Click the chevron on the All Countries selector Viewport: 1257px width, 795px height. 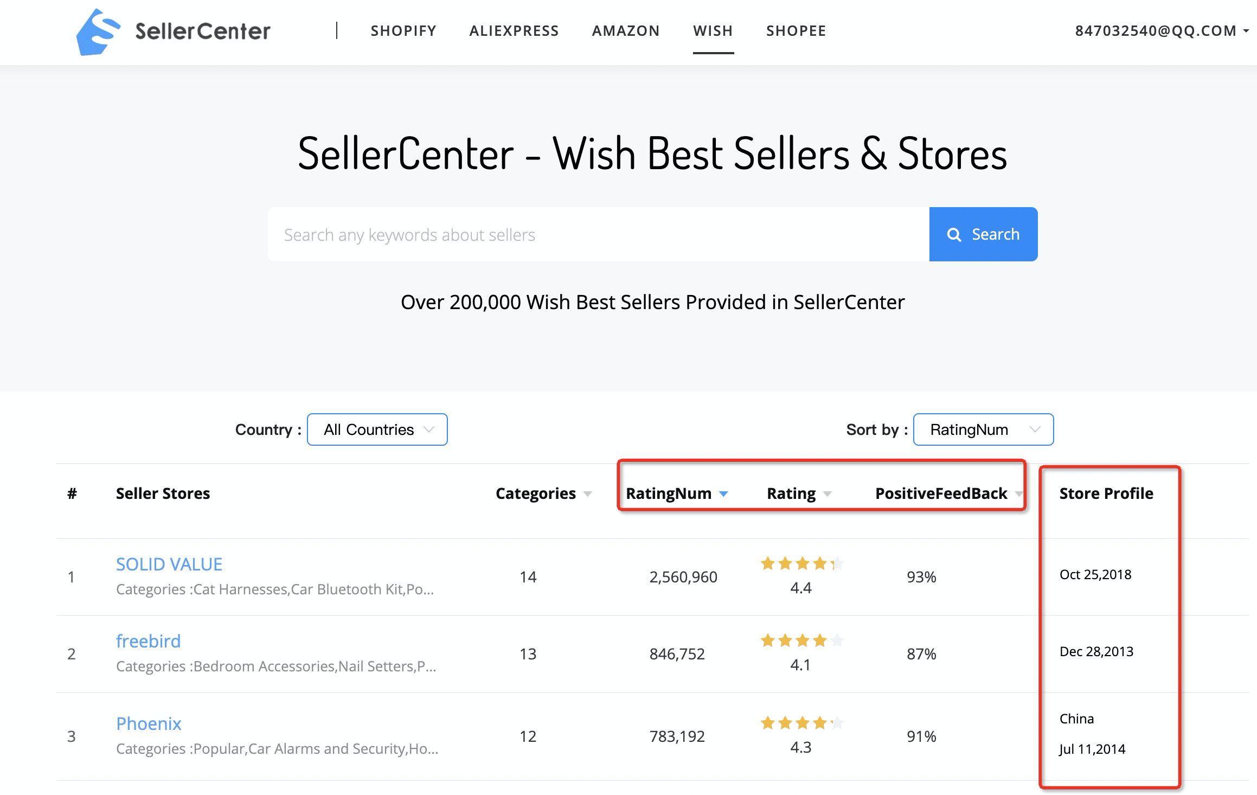point(429,429)
